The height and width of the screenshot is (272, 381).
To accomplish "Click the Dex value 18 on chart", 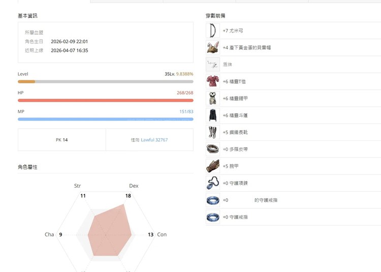I will pyautogui.click(x=128, y=196).
